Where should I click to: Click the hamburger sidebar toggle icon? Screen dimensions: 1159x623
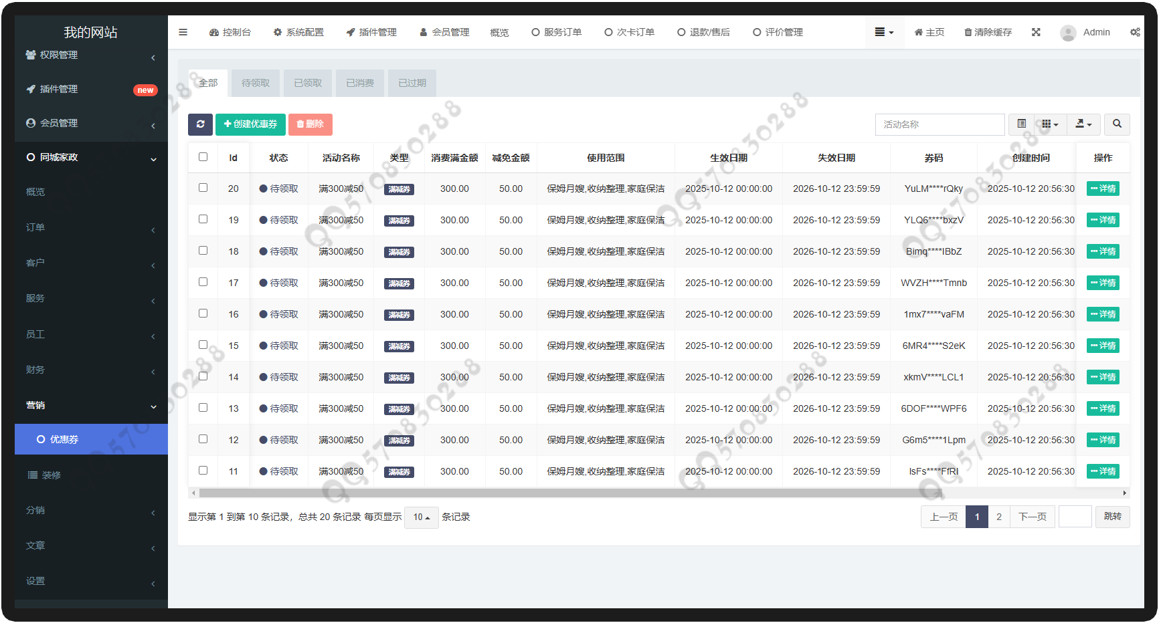[x=183, y=32]
